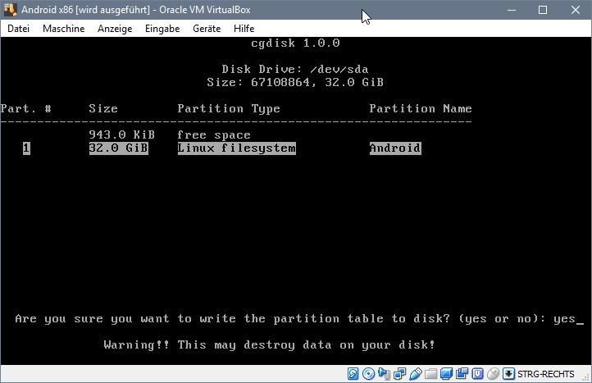592x383 pixels.
Task: Click the Size column header
Action: [x=103, y=109]
